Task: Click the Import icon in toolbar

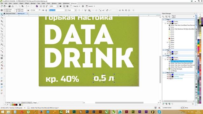Action: tap(41, 6)
